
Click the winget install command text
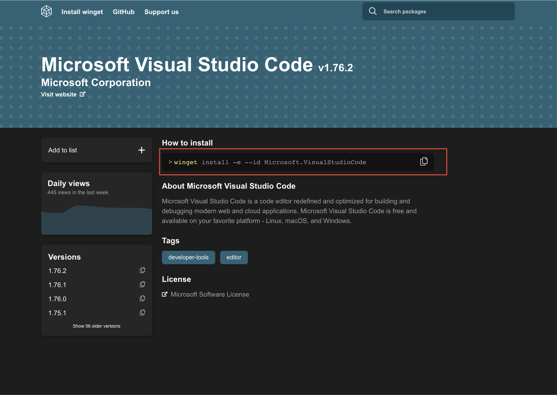tap(270, 162)
